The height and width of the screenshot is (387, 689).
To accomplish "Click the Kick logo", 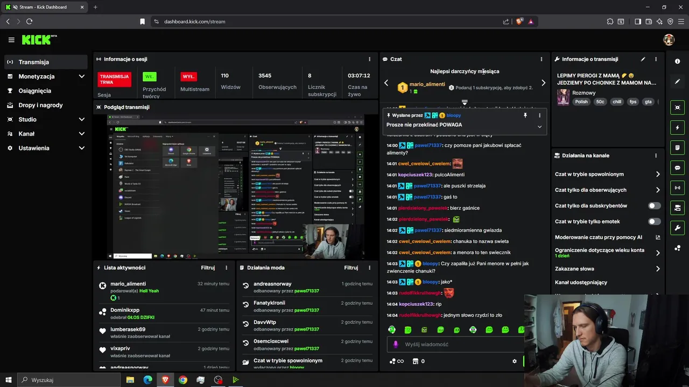I will (39, 40).
